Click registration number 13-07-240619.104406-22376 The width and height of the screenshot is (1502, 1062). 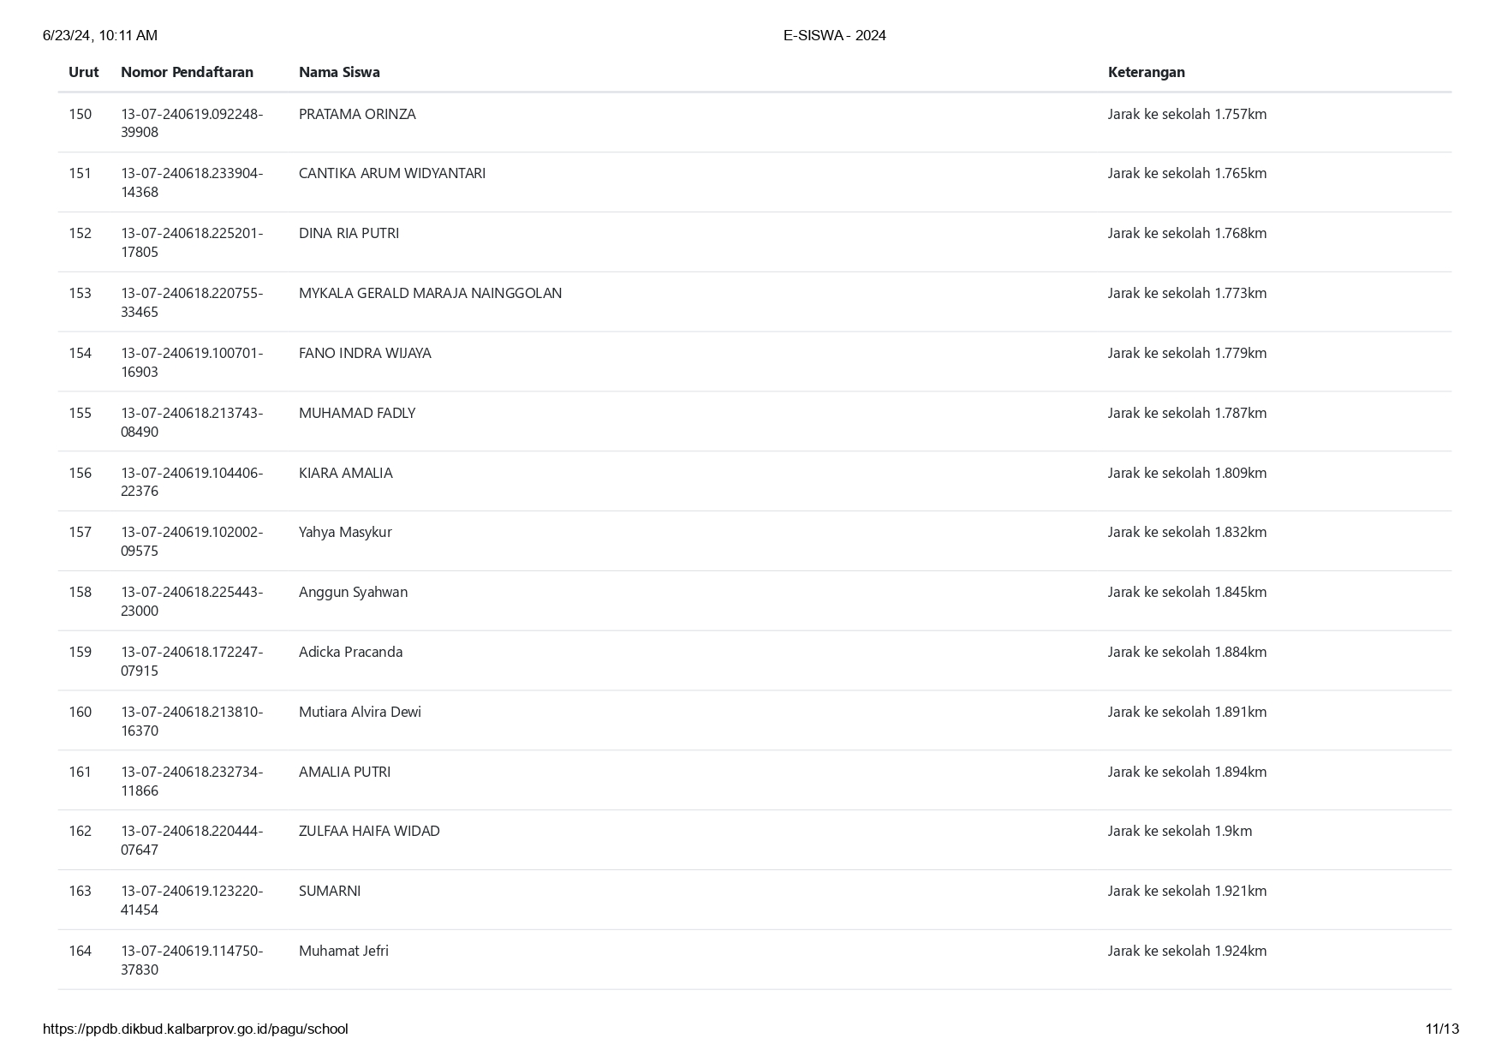pyautogui.click(x=192, y=481)
